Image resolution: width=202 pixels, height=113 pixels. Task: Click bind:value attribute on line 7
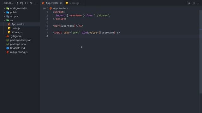(89, 33)
